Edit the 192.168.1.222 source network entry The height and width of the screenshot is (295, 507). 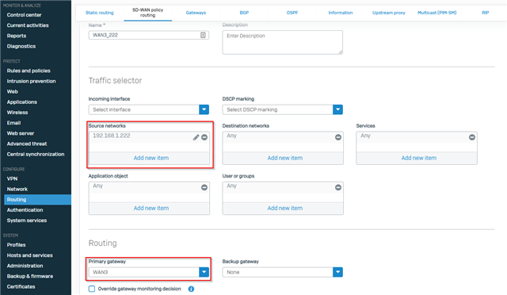(196, 137)
